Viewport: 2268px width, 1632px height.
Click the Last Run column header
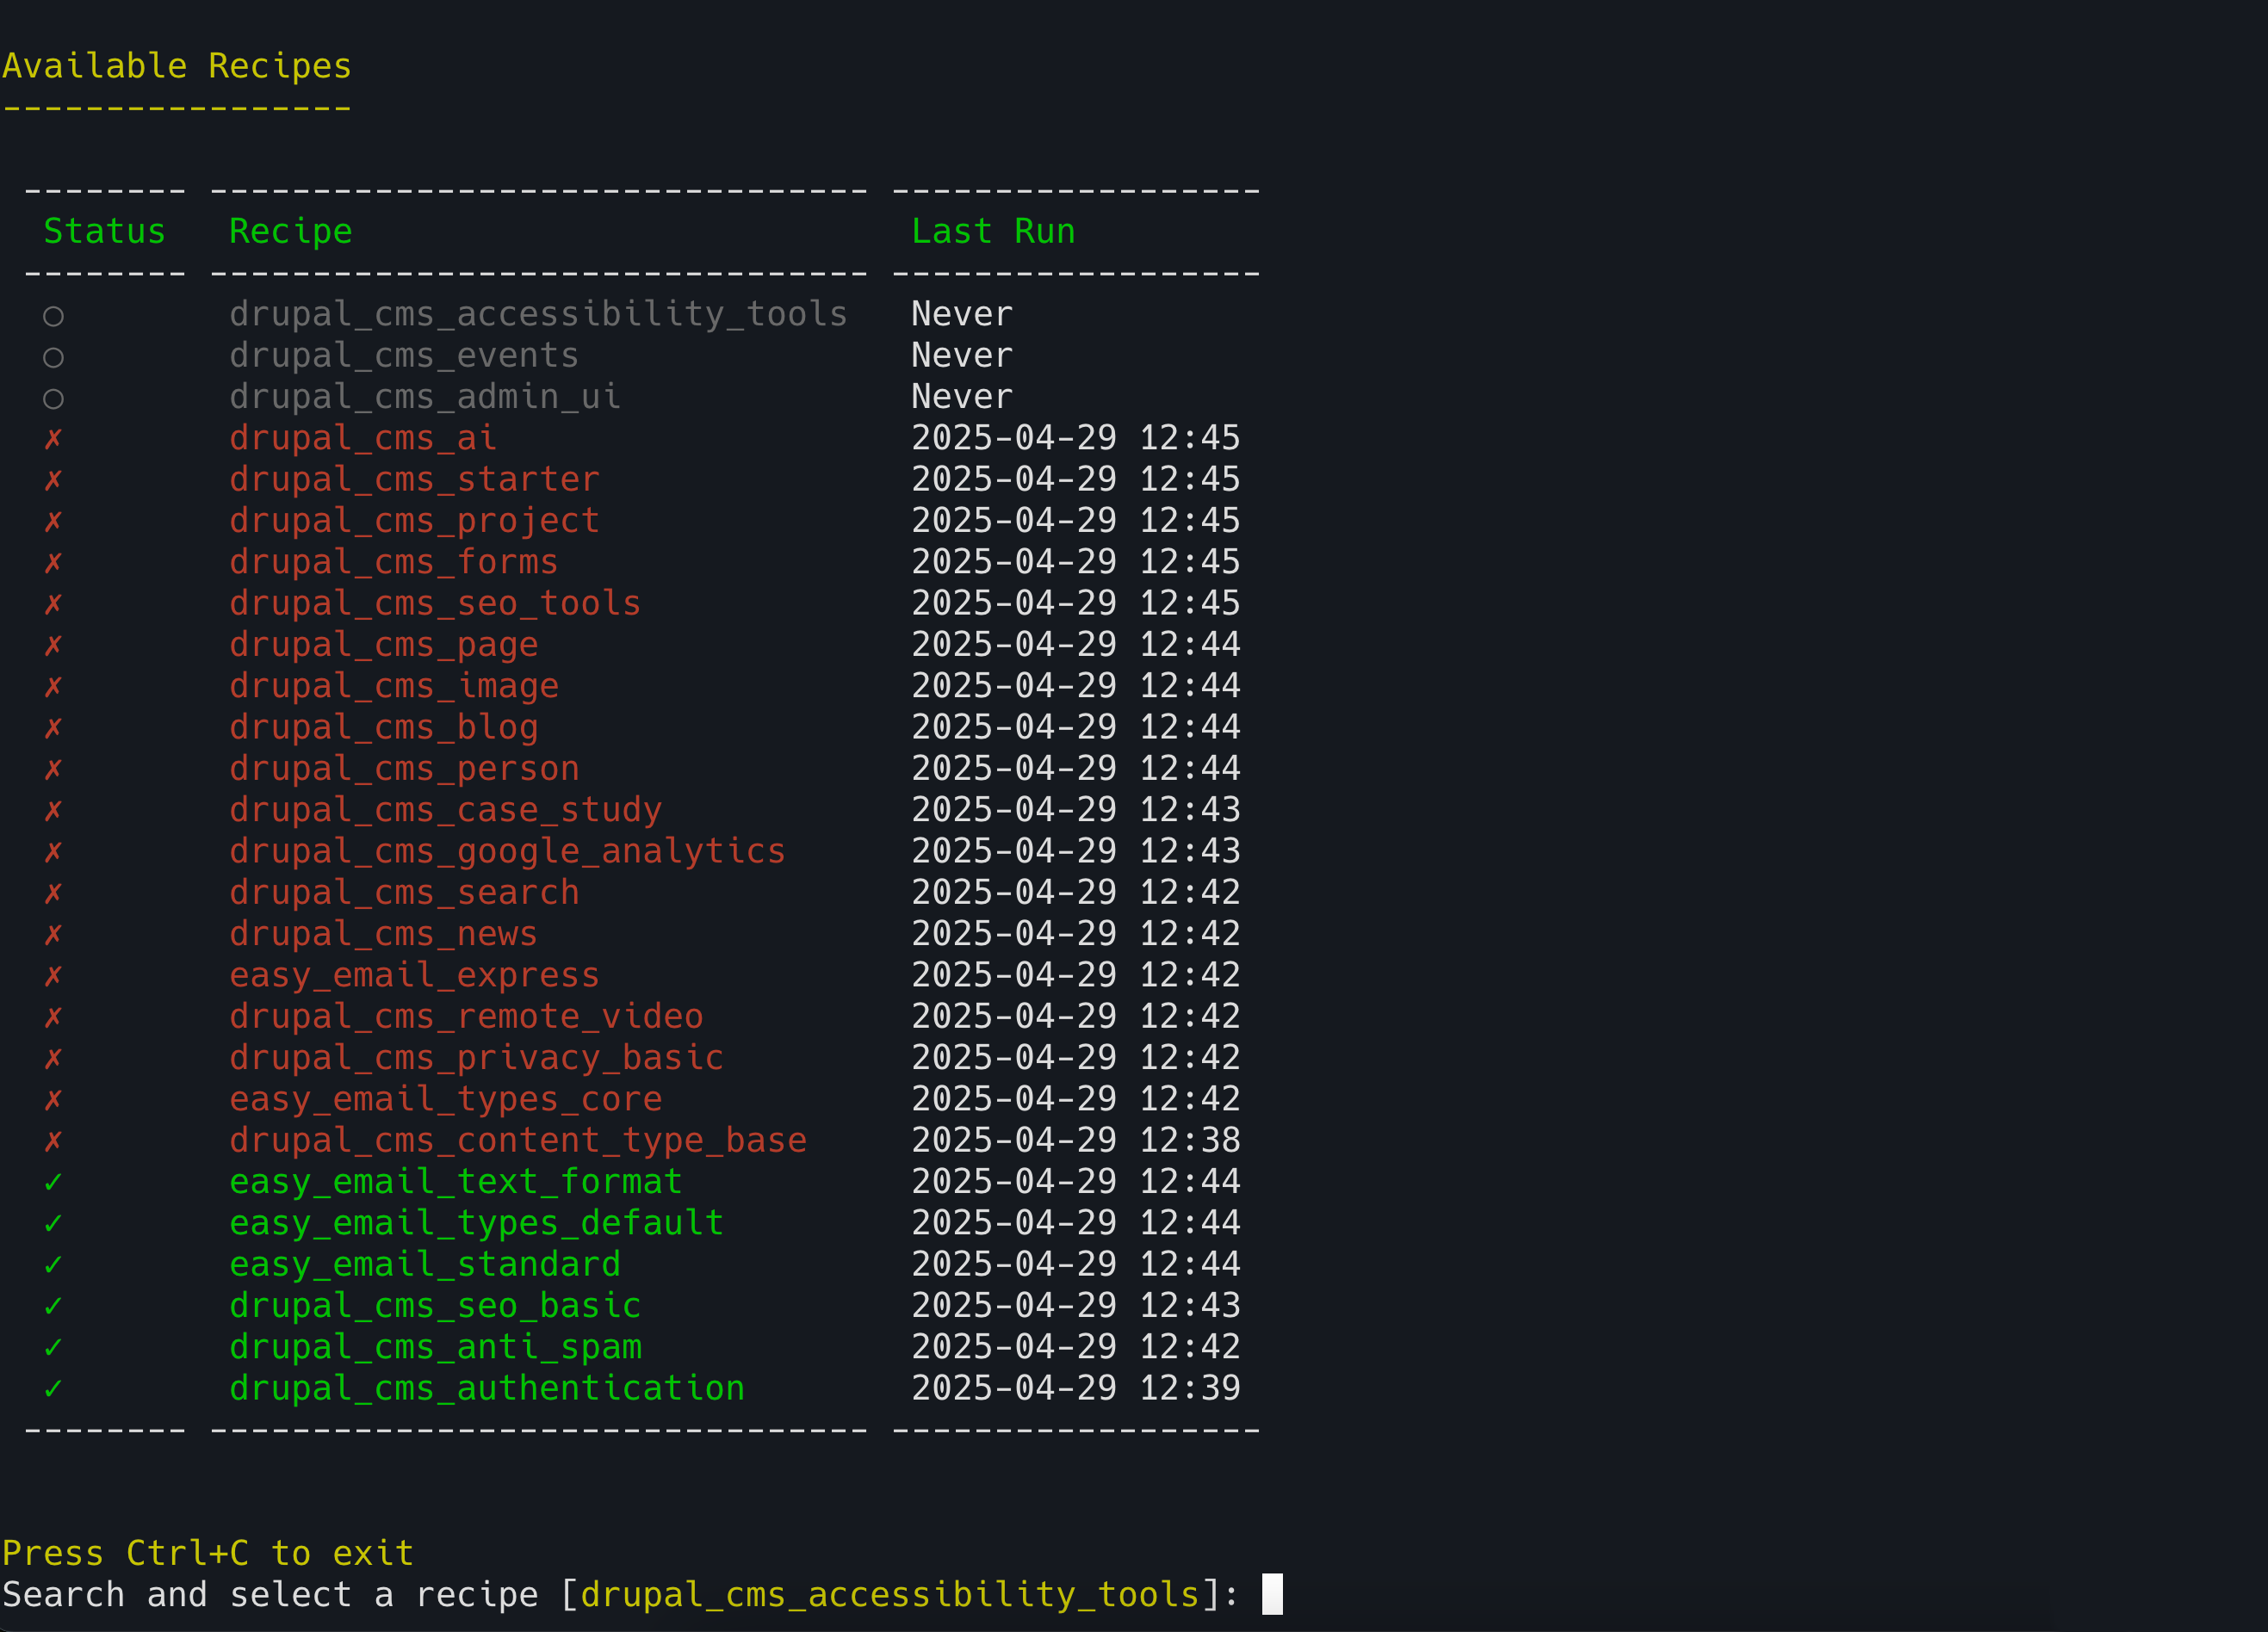992,232
